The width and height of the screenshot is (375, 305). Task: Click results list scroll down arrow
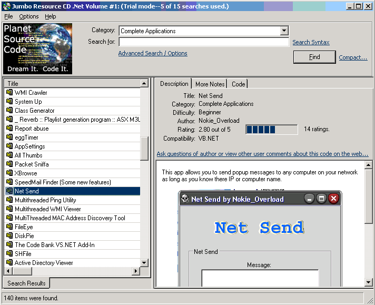(x=144, y=263)
